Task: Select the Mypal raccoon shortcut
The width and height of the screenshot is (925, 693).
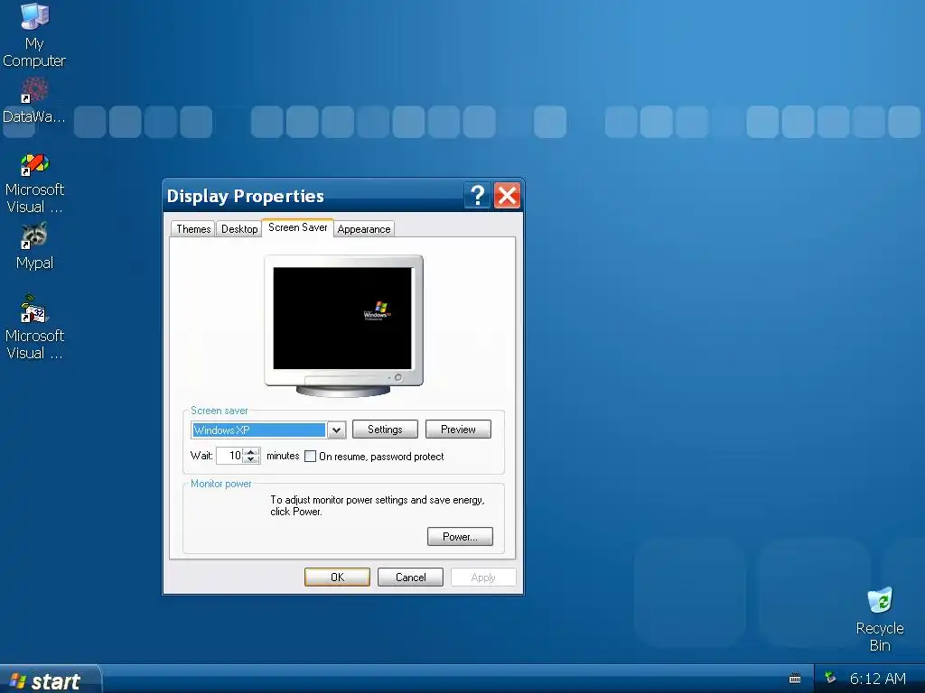Action: click(x=34, y=246)
